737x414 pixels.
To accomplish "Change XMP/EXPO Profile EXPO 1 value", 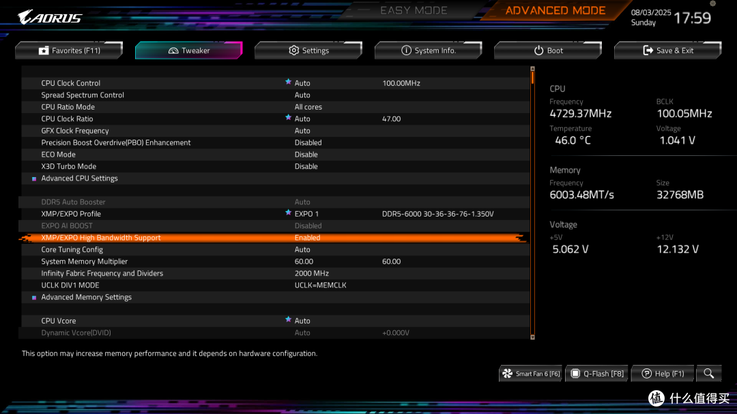I will [306, 214].
